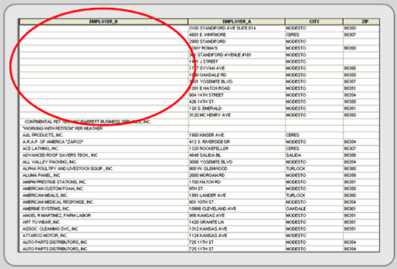Click CERES in the ACE LATHING row
The width and height of the screenshot is (397, 269).
point(314,149)
